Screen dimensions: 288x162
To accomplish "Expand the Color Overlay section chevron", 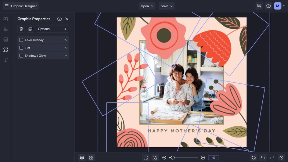I will pyautogui.click(x=66, y=40).
